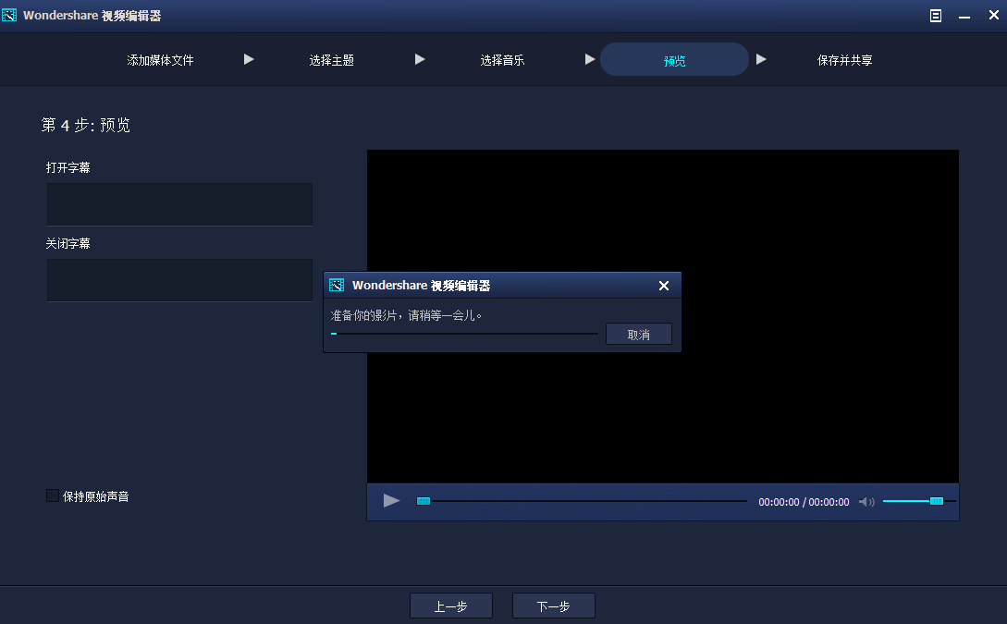Image resolution: width=1007 pixels, height=624 pixels.
Task: Go to 选择音乐 step
Action: pyautogui.click(x=502, y=60)
